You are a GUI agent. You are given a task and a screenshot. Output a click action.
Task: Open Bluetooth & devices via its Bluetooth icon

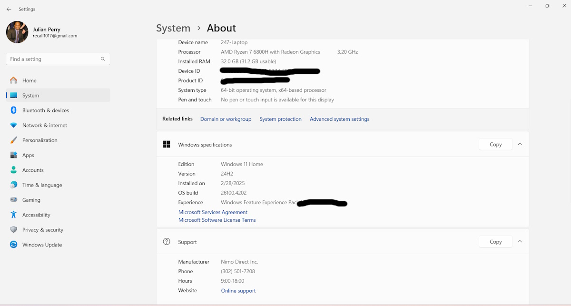point(13,110)
